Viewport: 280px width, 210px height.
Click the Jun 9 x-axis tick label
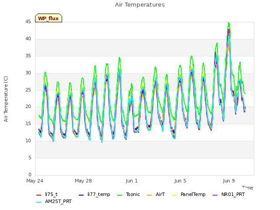tap(229, 181)
